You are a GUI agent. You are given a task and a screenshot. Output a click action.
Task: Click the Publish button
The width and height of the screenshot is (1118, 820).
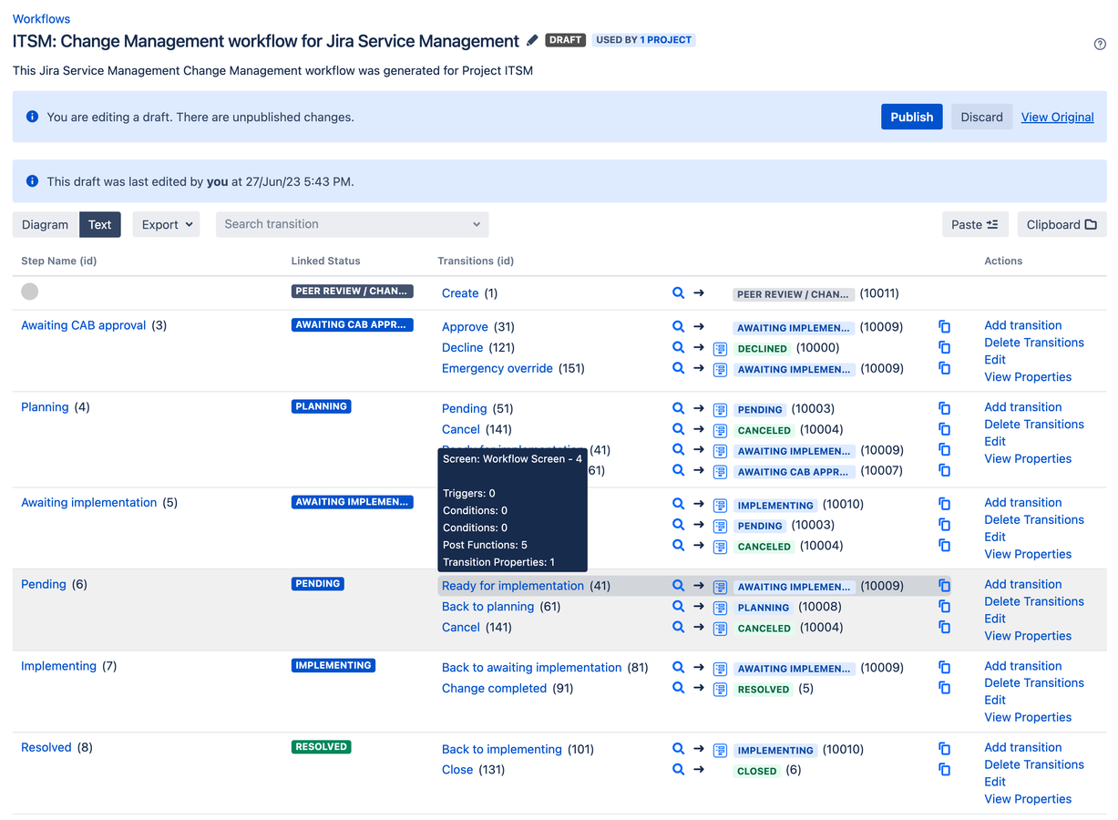[x=912, y=117]
